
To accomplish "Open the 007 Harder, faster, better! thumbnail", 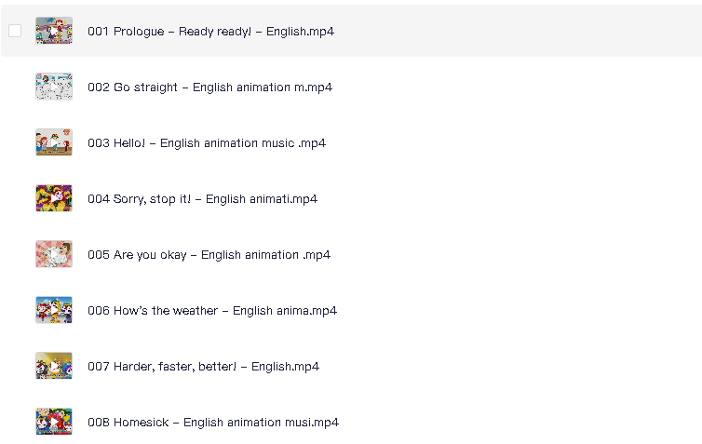I will pyautogui.click(x=54, y=366).
